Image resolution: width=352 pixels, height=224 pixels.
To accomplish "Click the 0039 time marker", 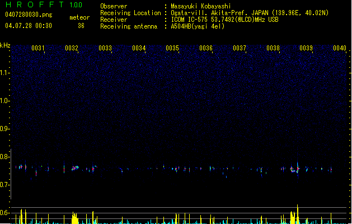I will [x=306, y=48].
